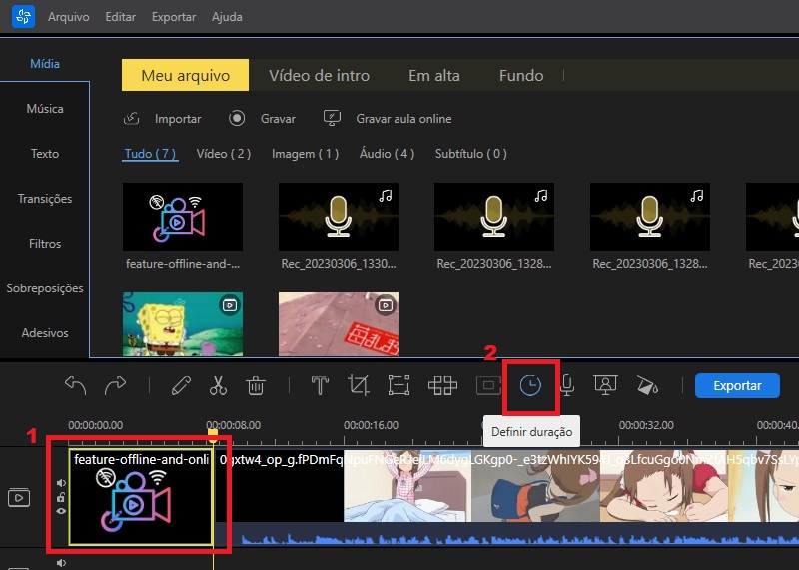Image resolution: width=799 pixels, height=570 pixels.
Task: Open the Texto sidebar section
Action: coord(45,154)
